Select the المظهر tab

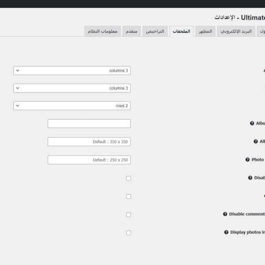[204, 32]
